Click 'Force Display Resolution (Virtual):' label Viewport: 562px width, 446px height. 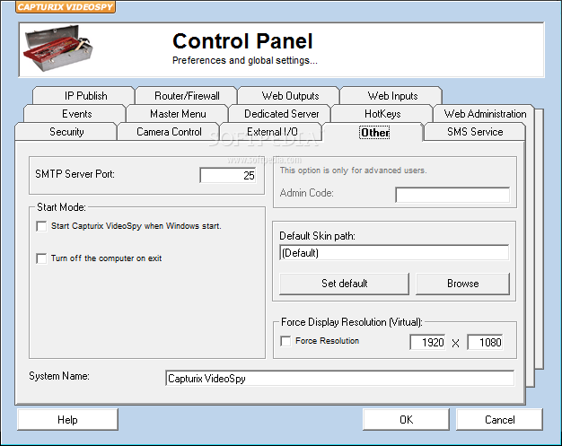(352, 322)
